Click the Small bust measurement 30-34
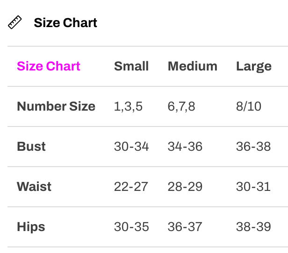Image resolution: width=288 pixels, height=253 pixels. click(131, 147)
